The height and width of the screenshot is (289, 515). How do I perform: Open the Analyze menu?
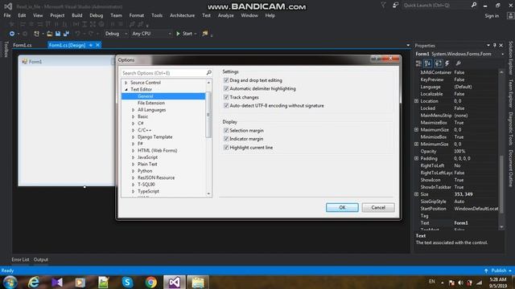(x=225, y=15)
